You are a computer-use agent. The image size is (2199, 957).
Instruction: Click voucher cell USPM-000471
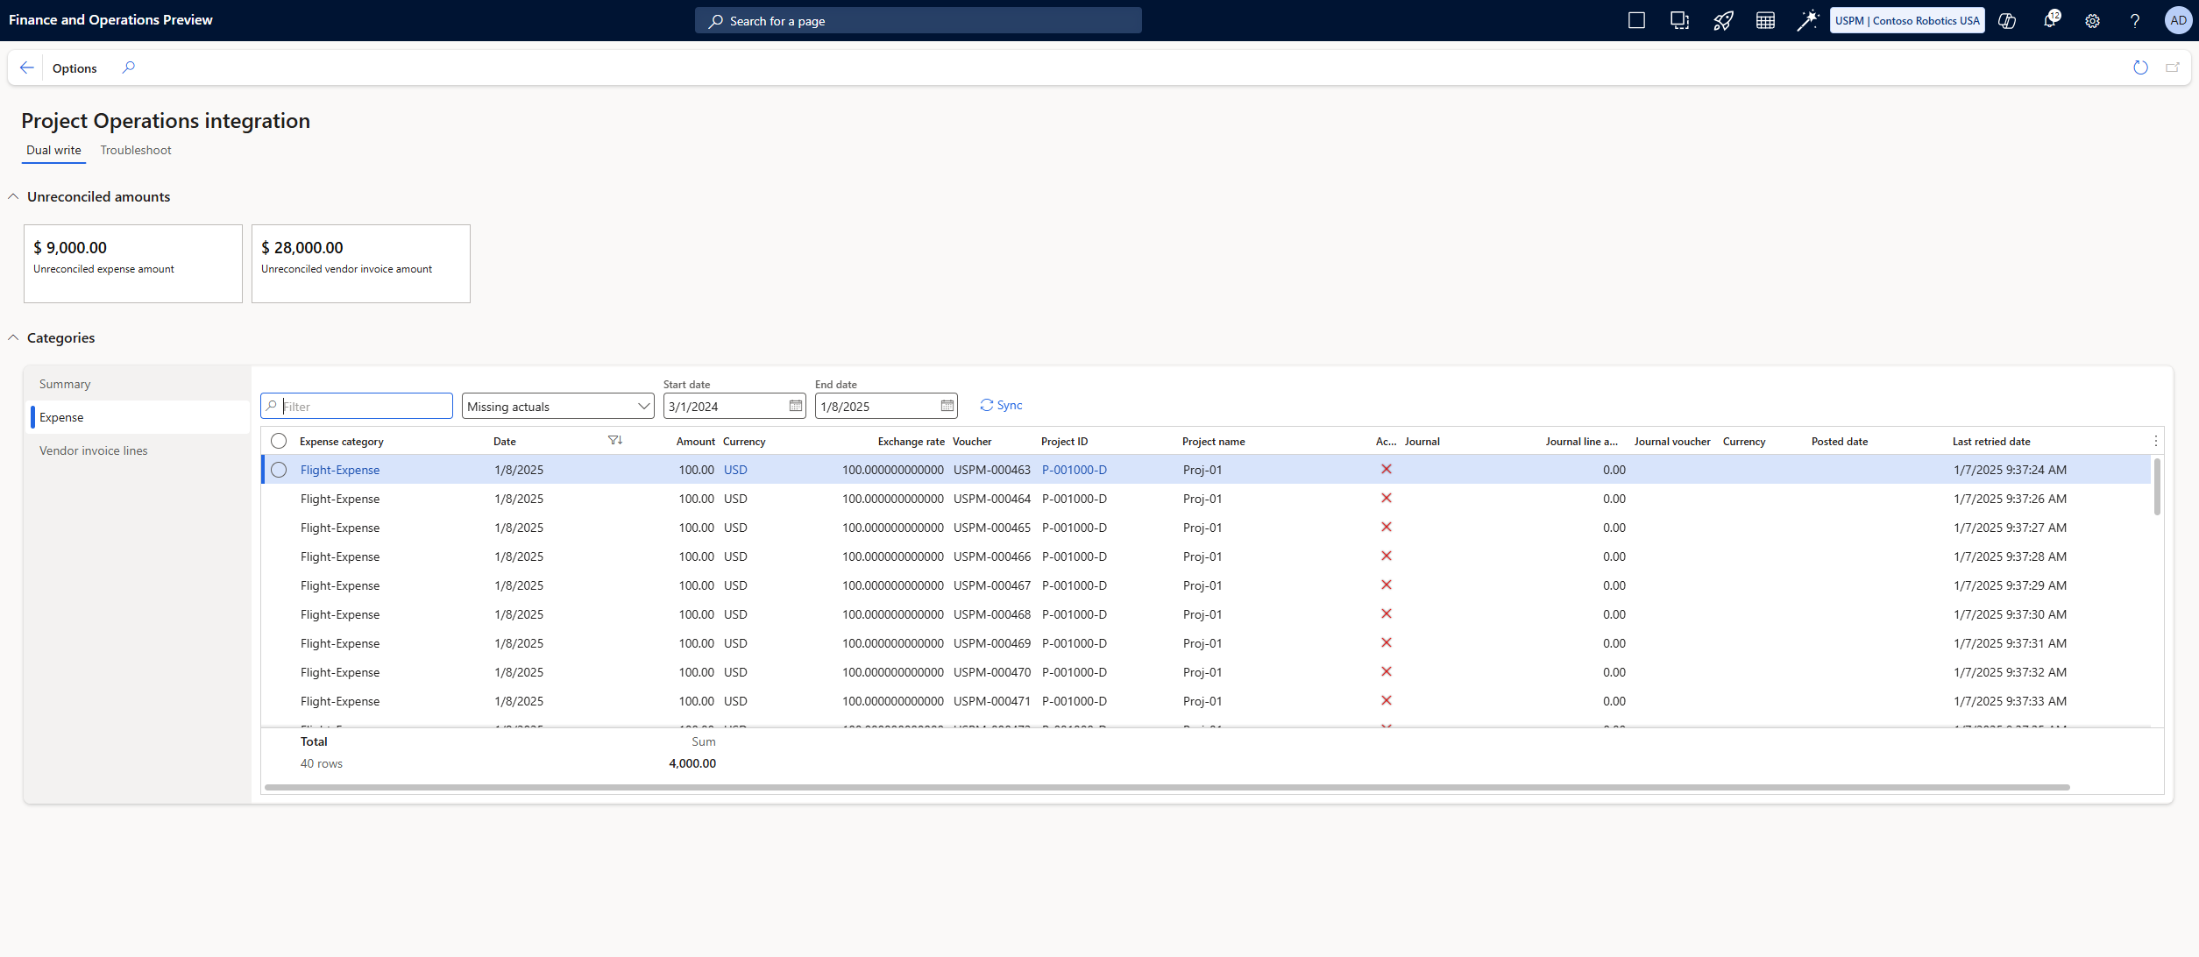(992, 701)
